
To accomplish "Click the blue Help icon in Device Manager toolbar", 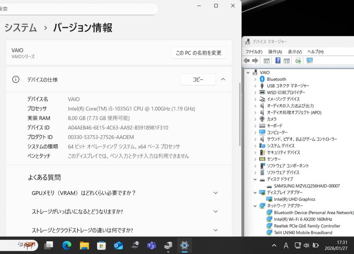I will 278,60.
